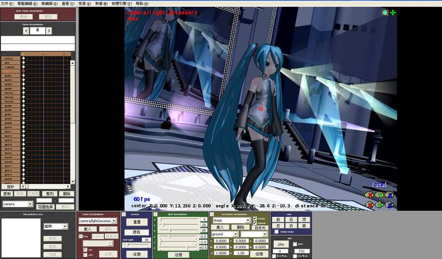Click the play button
This screenshot has height=259, width=442.
point(281,244)
